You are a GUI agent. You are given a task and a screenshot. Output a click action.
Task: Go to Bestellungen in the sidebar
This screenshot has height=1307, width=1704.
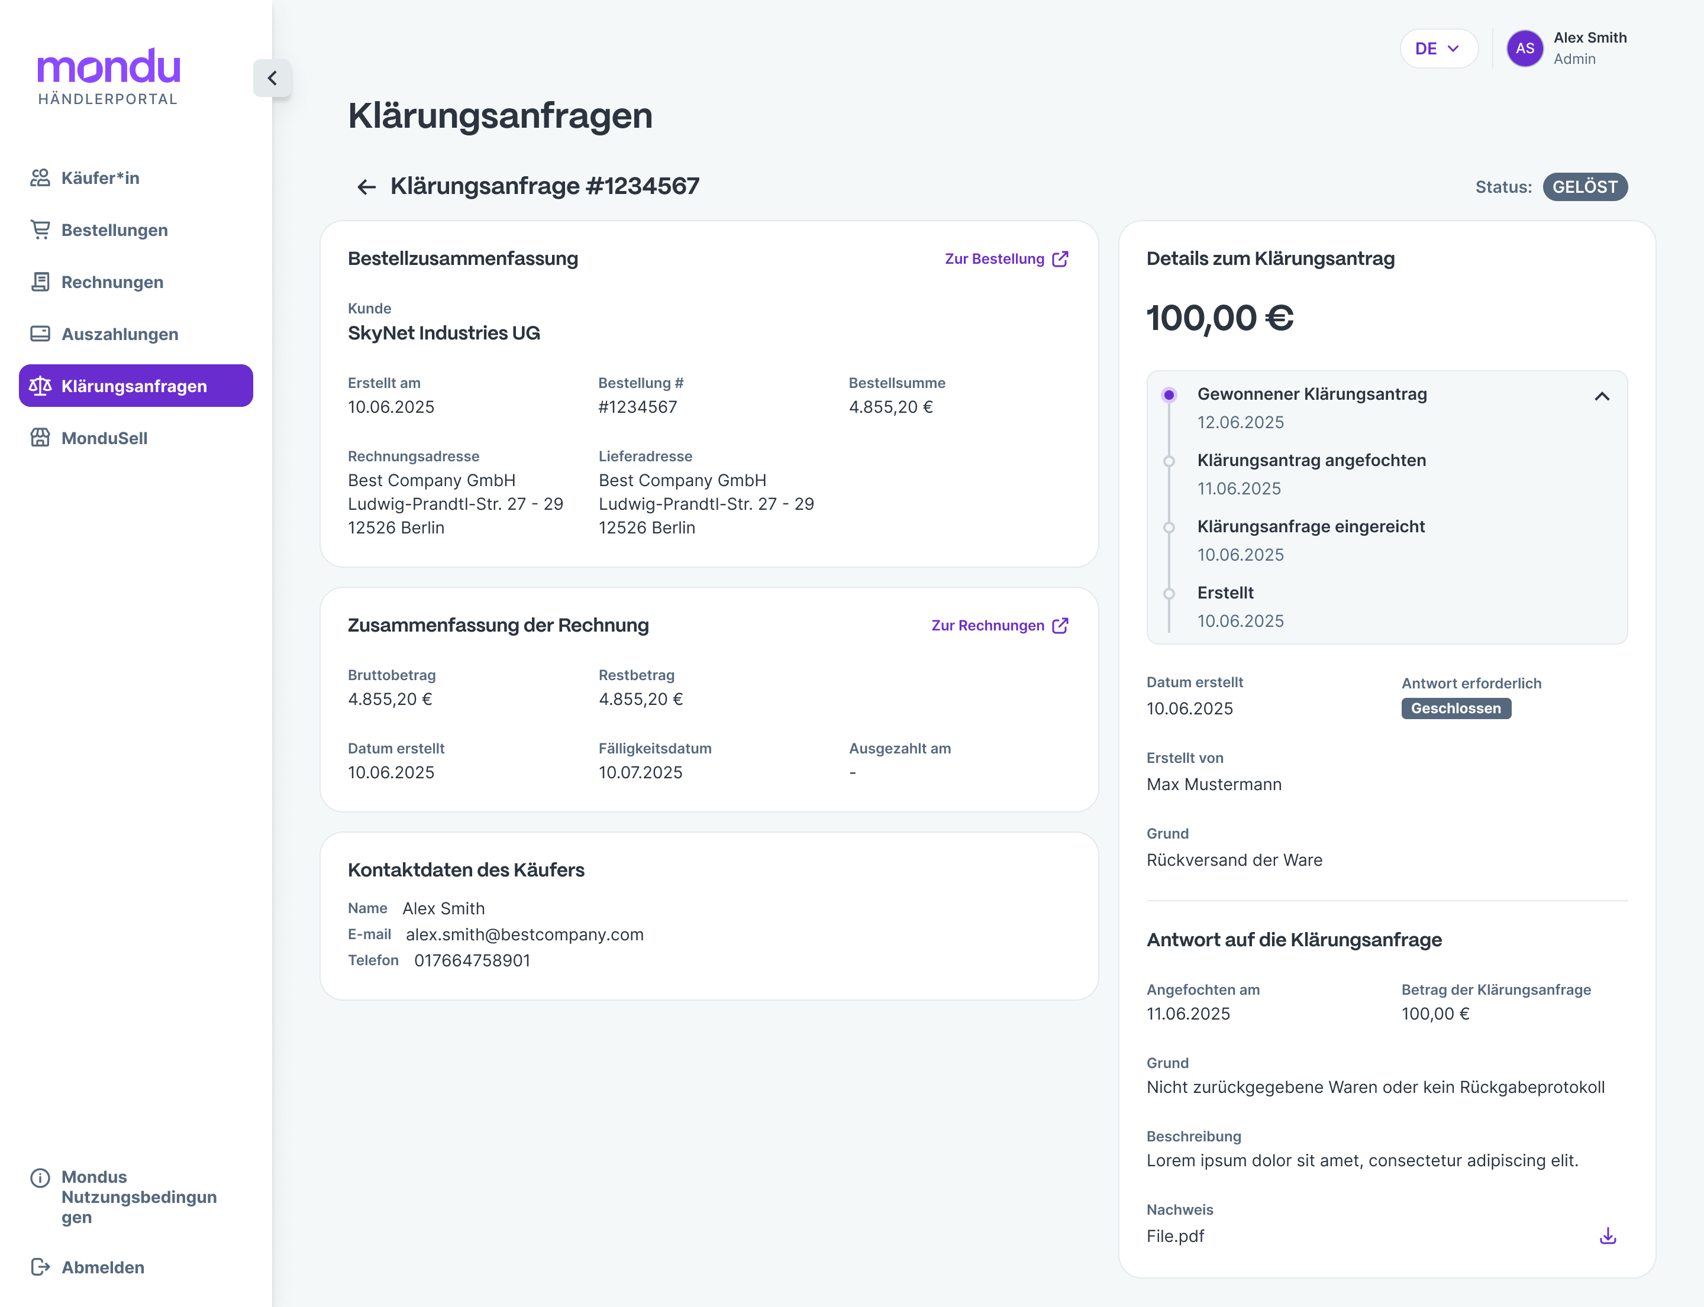click(x=114, y=230)
